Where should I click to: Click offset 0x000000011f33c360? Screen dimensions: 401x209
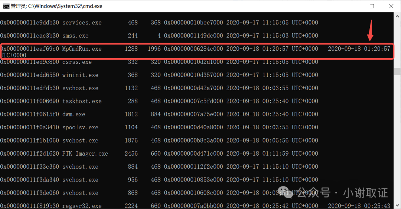click(x=29, y=167)
